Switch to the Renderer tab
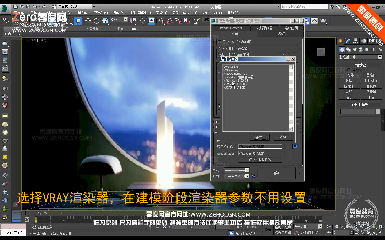Screen dimensions: 385x240 (x=280, y=34)
